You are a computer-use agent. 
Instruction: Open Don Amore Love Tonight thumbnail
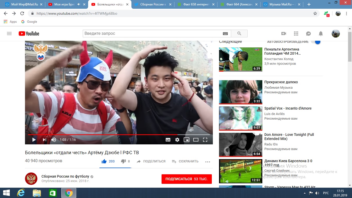241,145
